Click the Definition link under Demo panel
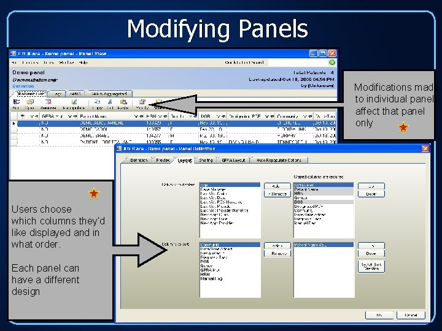Viewport: 442px width, 331px height. point(23,86)
